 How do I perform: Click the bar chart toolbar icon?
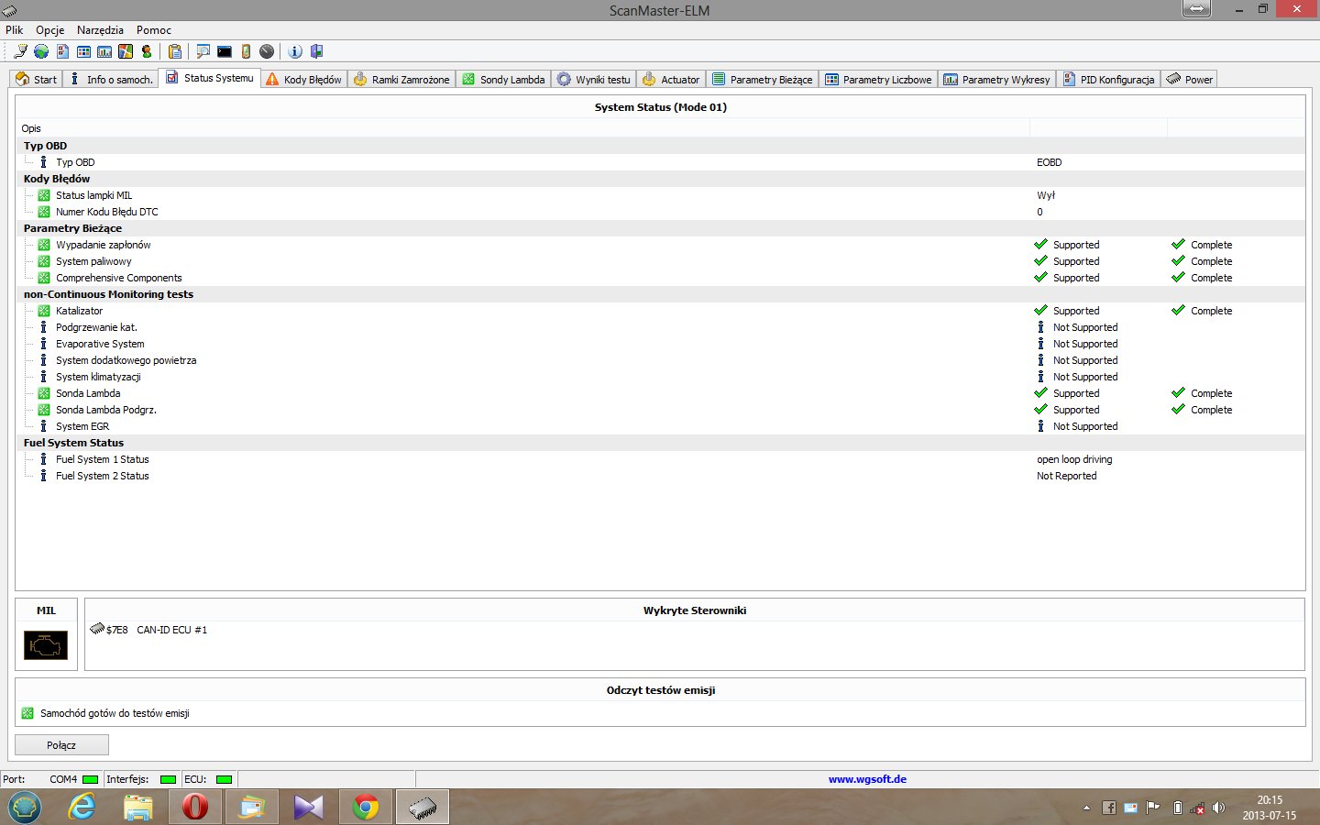pyautogui.click(x=104, y=51)
